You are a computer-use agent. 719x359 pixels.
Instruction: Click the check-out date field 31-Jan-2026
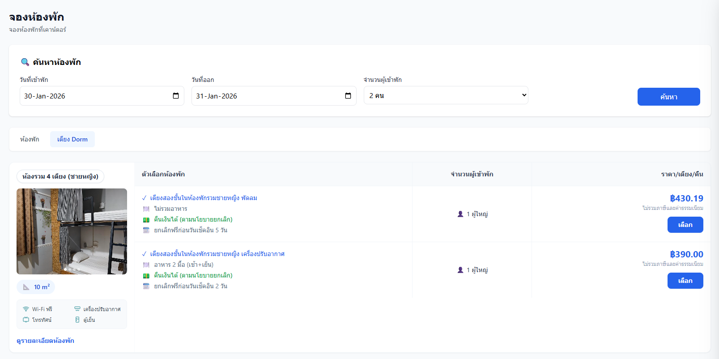266,96
